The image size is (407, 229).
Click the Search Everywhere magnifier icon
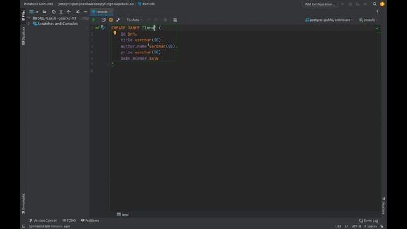(x=375, y=4)
